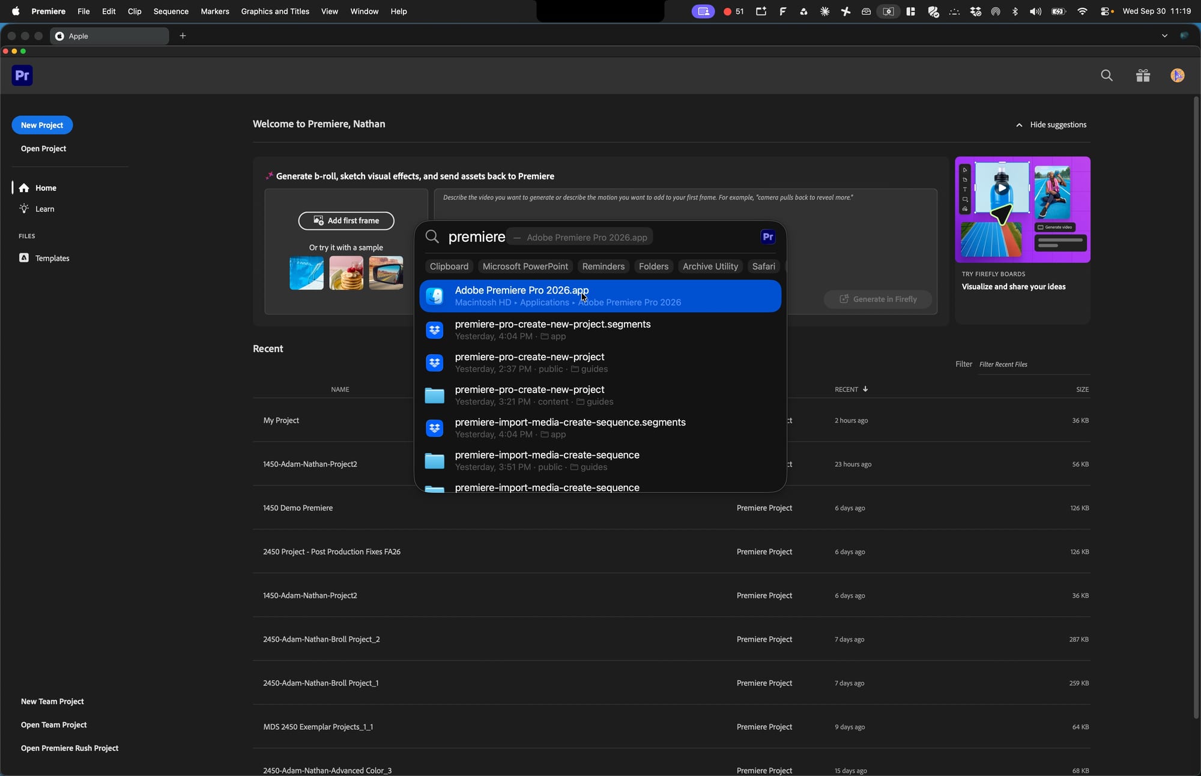Open premiere-pro-create-new-project folder in content guides

[600, 395]
